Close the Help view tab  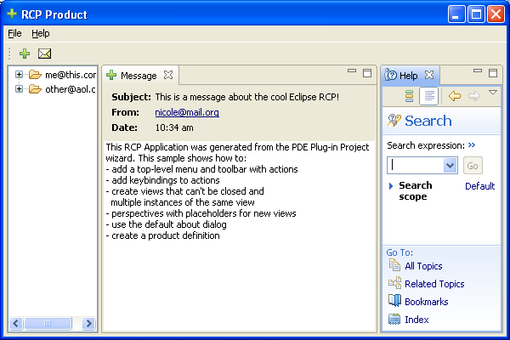(x=429, y=75)
